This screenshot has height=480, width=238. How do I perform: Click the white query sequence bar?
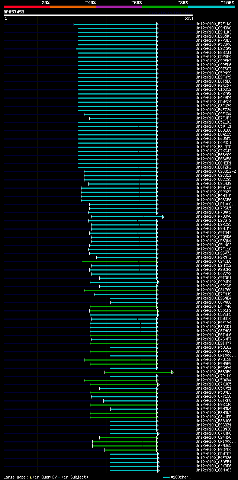[98, 15]
